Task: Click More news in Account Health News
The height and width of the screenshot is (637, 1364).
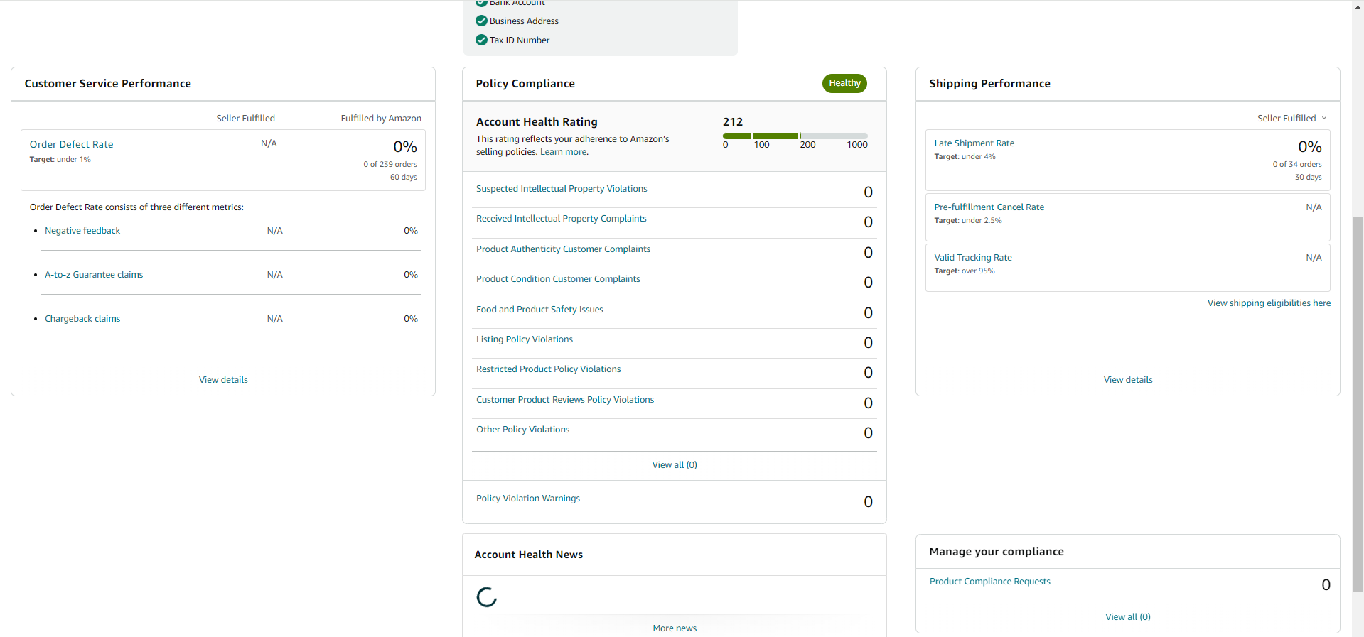Action: click(675, 628)
